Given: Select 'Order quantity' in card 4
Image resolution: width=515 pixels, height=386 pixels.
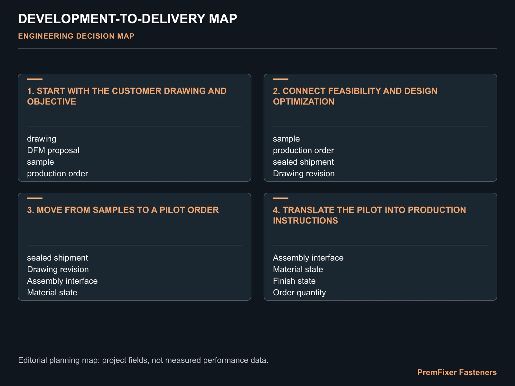Looking at the screenshot, I should pos(299,293).
